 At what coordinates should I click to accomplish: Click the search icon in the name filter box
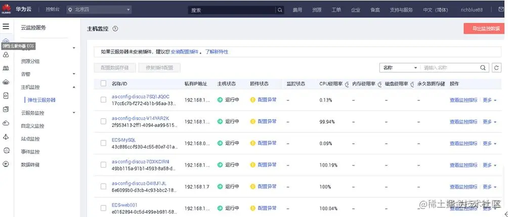coord(483,68)
